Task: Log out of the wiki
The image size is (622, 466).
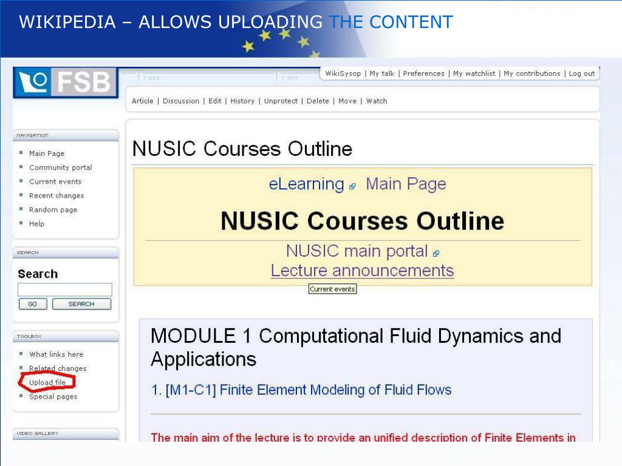Action: 581,73
